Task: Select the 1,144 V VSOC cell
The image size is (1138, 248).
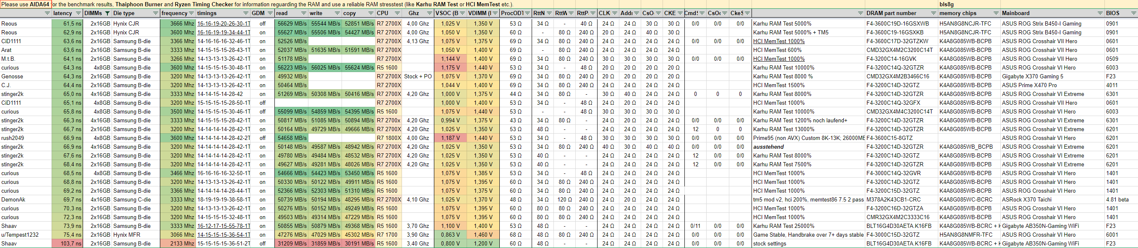Action: point(451,59)
